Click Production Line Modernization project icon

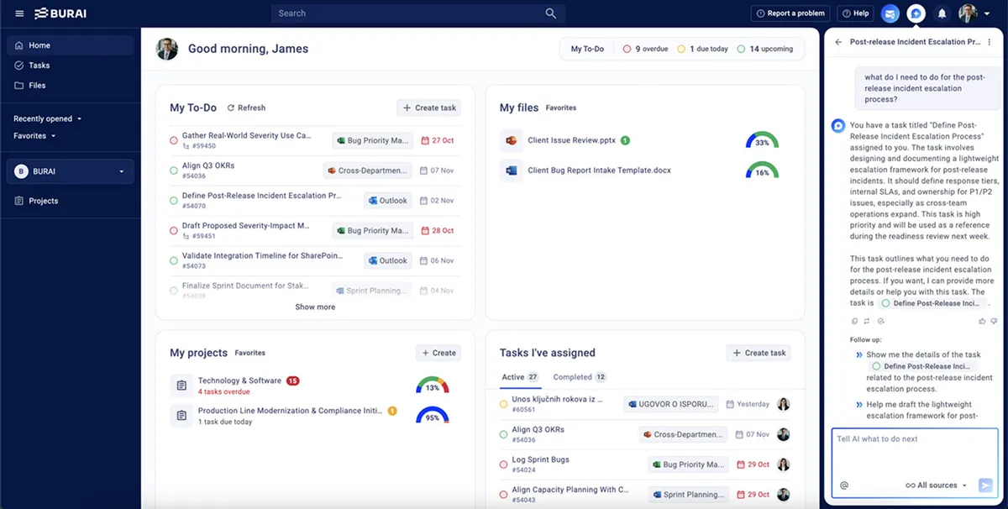[181, 416]
